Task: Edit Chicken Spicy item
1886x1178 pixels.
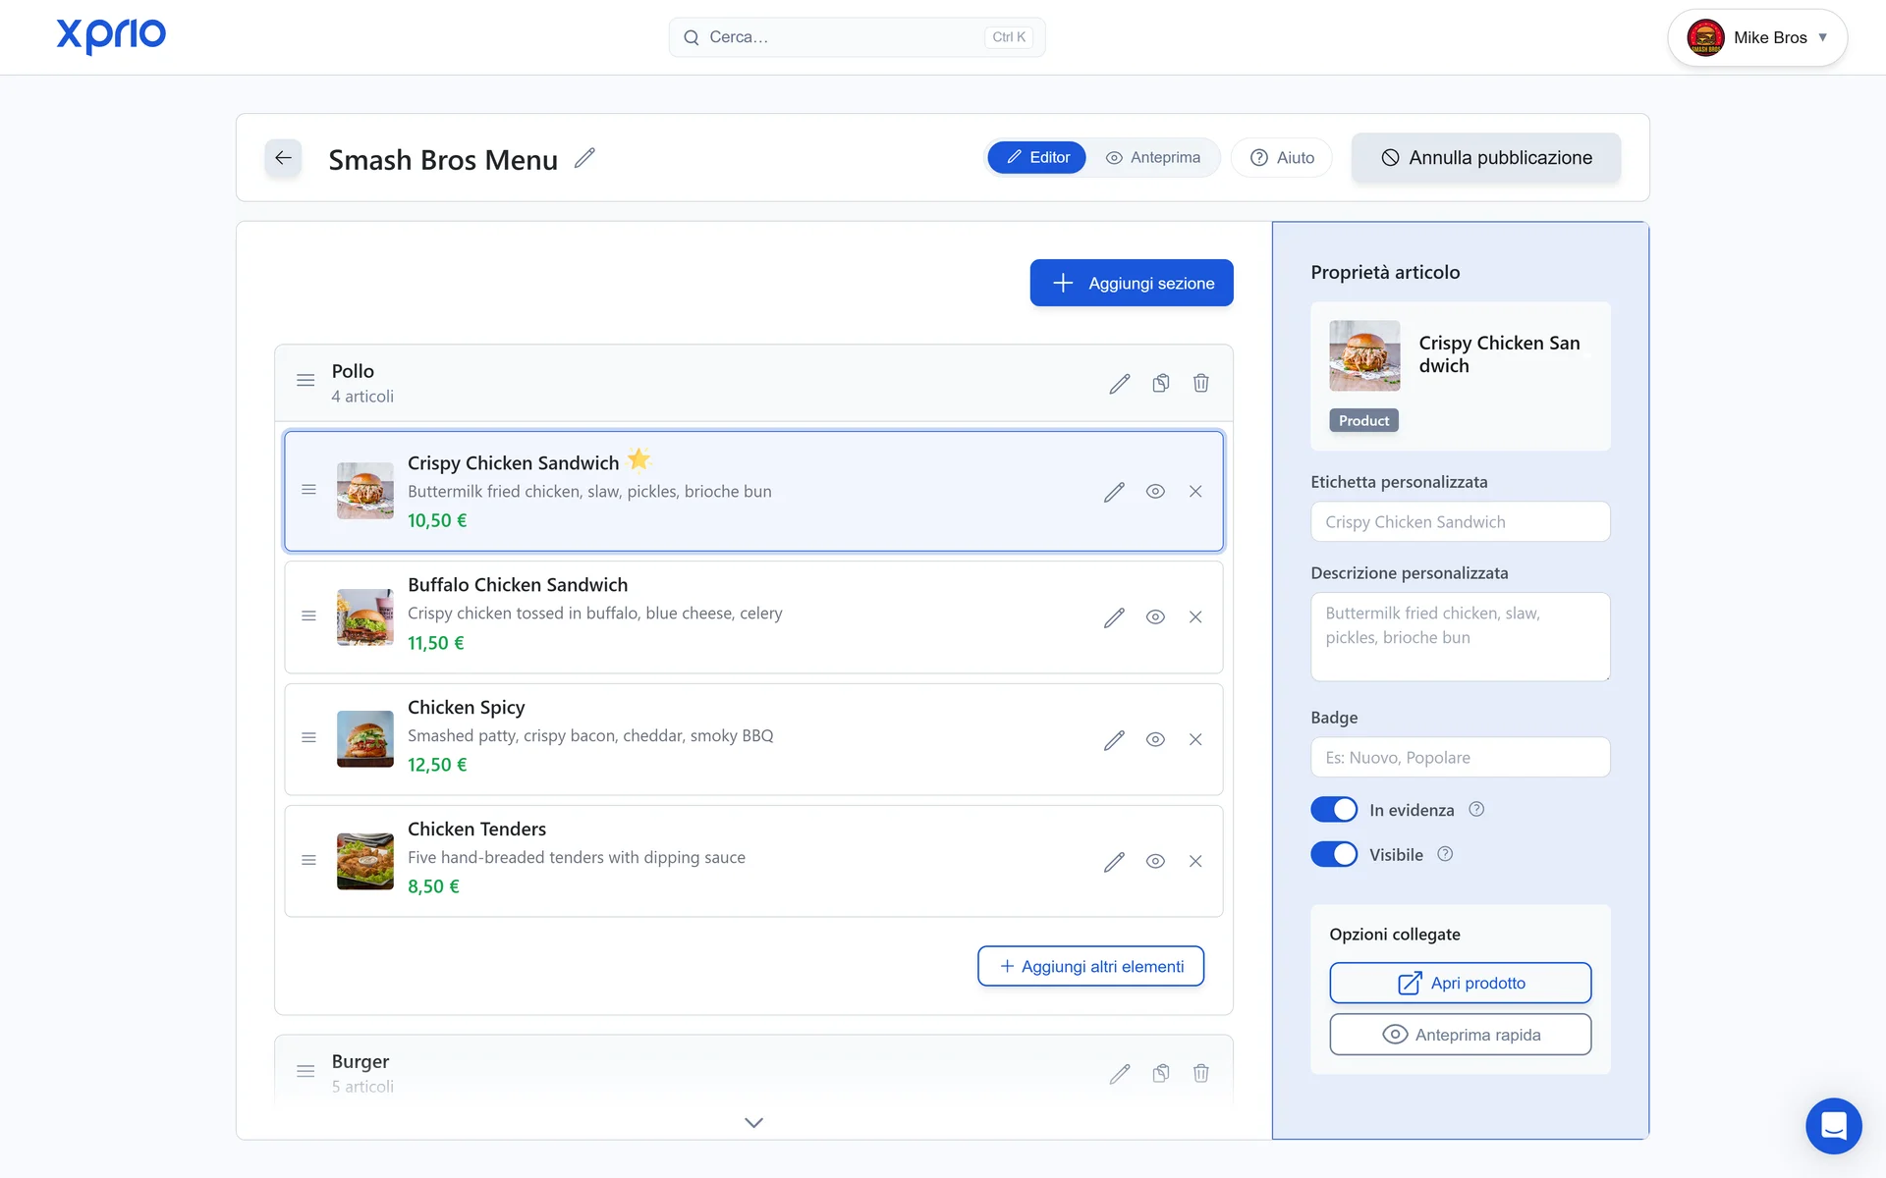Action: click(1114, 740)
